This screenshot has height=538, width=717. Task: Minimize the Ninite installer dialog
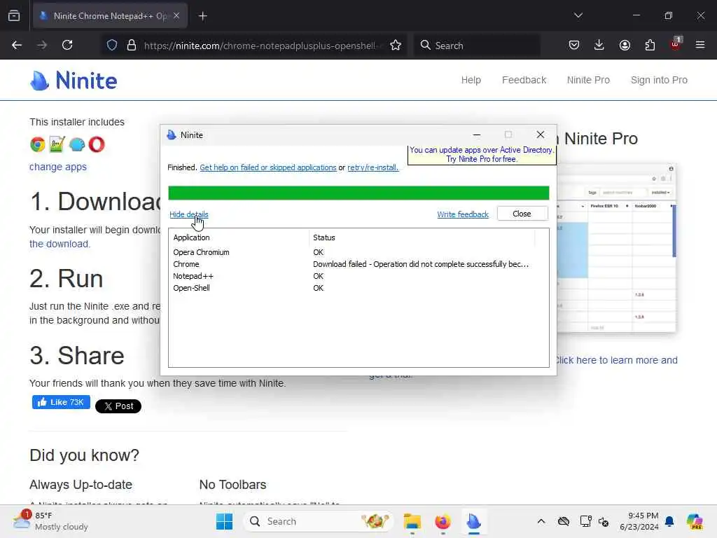(476, 135)
